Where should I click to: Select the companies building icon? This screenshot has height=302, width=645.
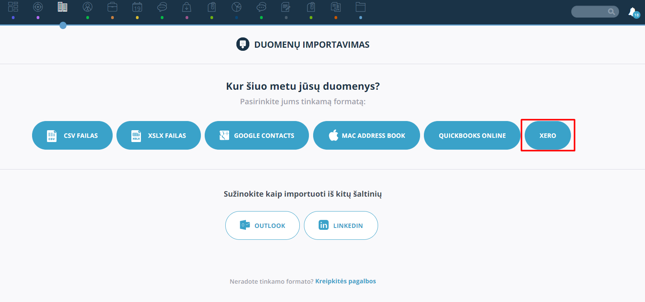pos(63,7)
